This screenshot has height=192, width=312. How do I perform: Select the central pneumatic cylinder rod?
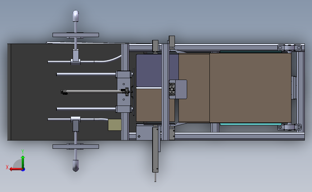click(94, 91)
